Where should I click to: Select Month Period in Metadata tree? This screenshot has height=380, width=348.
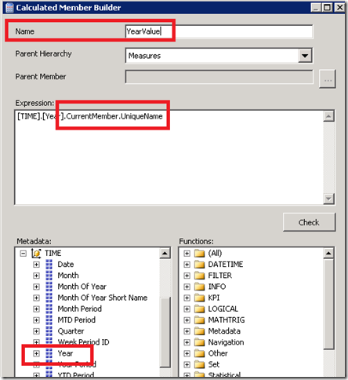pyautogui.click(x=80, y=309)
